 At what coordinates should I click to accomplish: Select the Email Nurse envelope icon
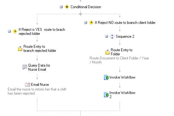click(x=28, y=85)
